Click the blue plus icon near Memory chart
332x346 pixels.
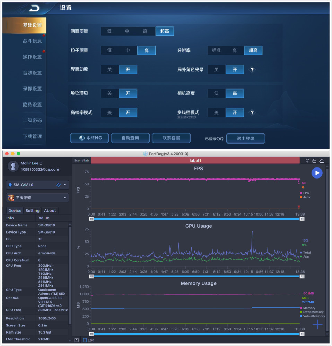click(x=317, y=325)
